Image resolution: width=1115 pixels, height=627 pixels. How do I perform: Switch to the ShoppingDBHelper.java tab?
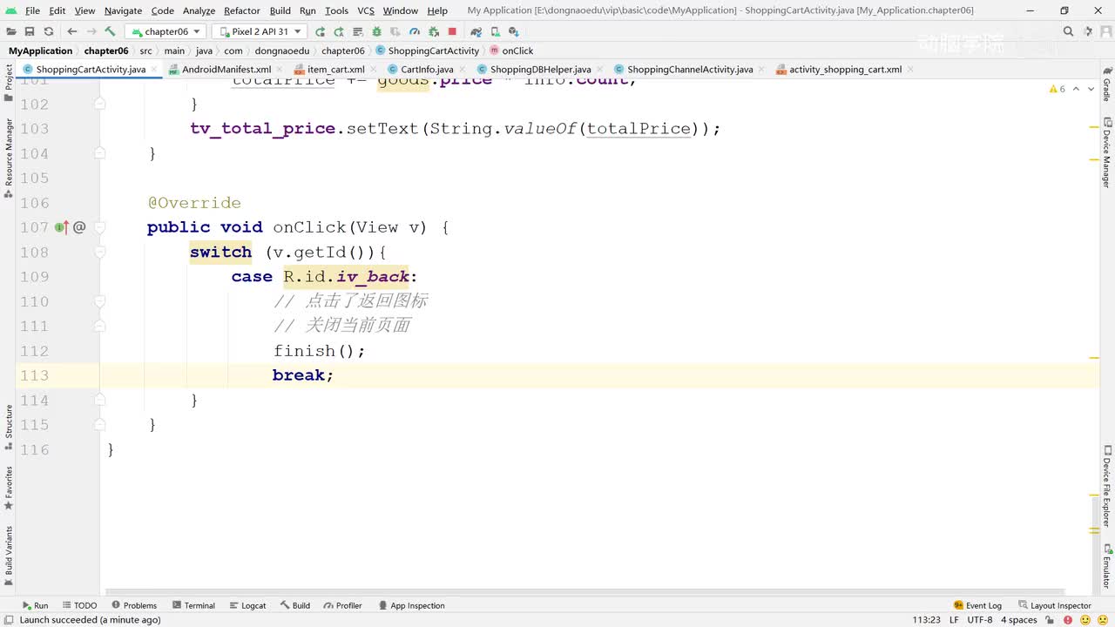pos(540,69)
